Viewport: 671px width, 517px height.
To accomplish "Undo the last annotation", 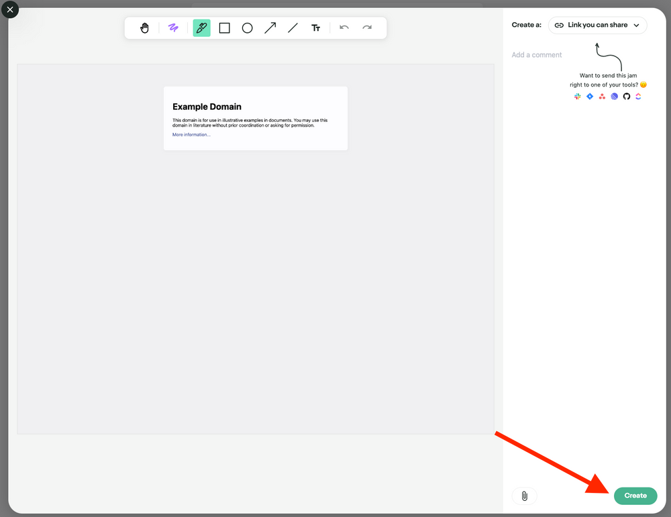I will [344, 27].
